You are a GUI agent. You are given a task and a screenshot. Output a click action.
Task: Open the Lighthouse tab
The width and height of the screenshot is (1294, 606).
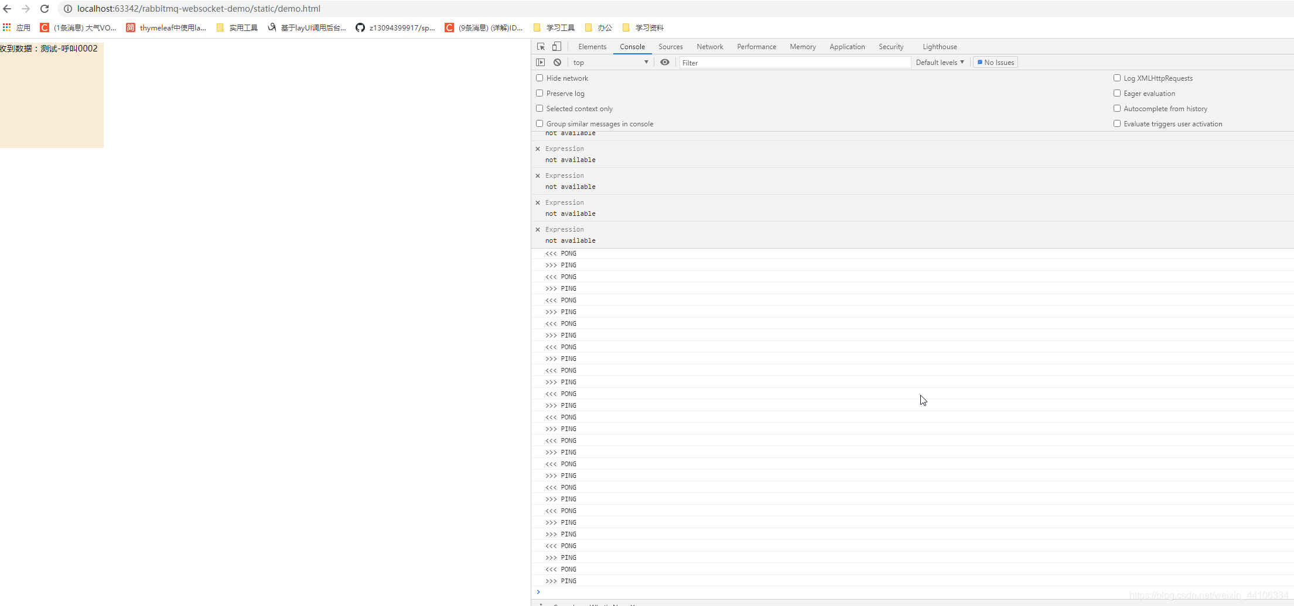(x=940, y=47)
